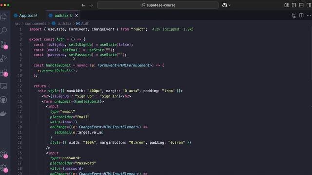Switch to the App.tsx tab
312x175 pixels.
coord(25,15)
